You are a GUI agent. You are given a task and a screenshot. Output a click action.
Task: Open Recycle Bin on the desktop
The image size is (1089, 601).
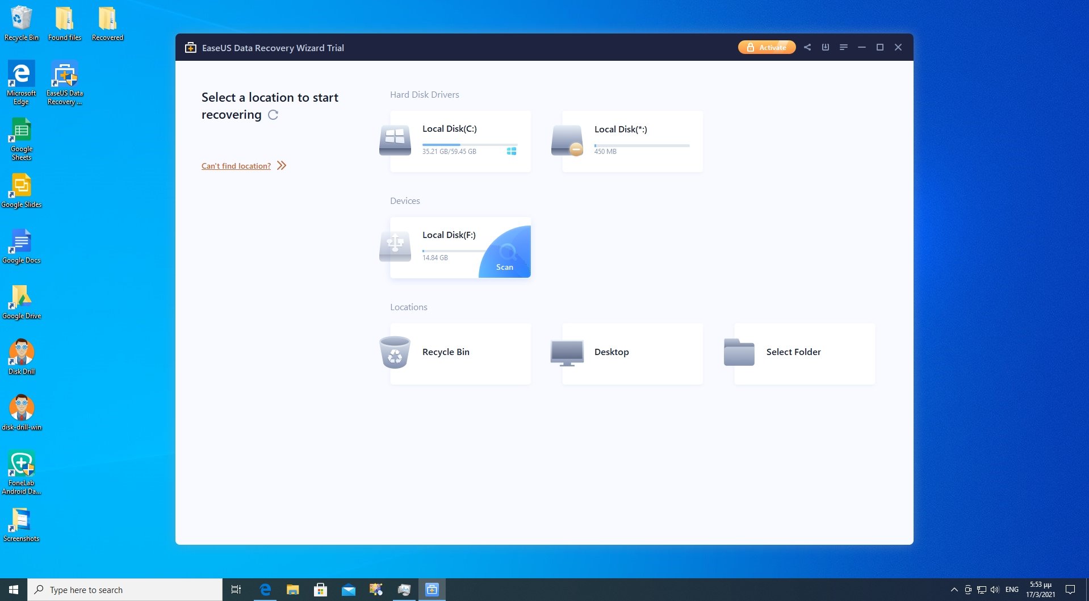[x=22, y=23]
